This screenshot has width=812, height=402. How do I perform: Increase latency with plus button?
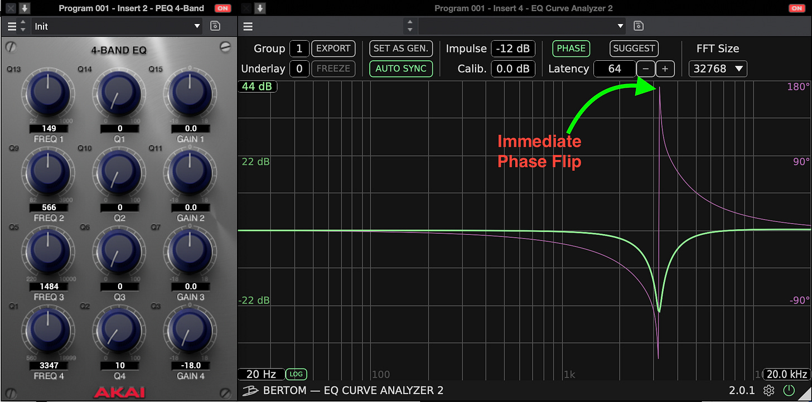[x=665, y=69]
